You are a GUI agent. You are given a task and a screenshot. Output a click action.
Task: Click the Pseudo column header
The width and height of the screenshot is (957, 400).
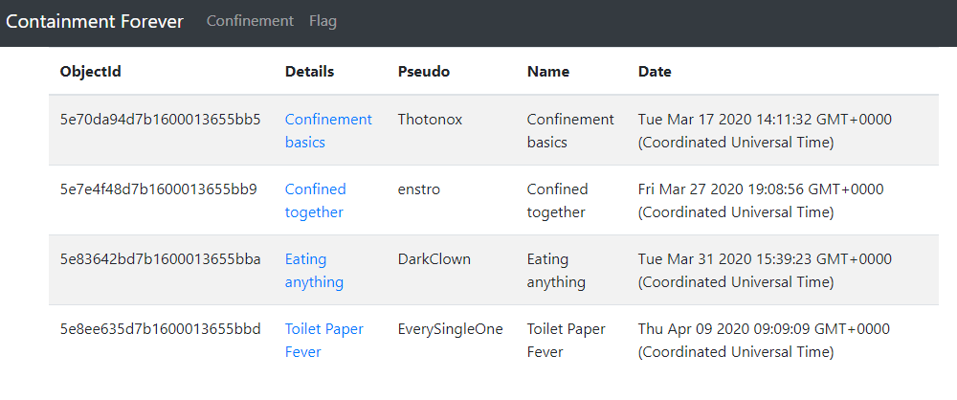coord(423,72)
